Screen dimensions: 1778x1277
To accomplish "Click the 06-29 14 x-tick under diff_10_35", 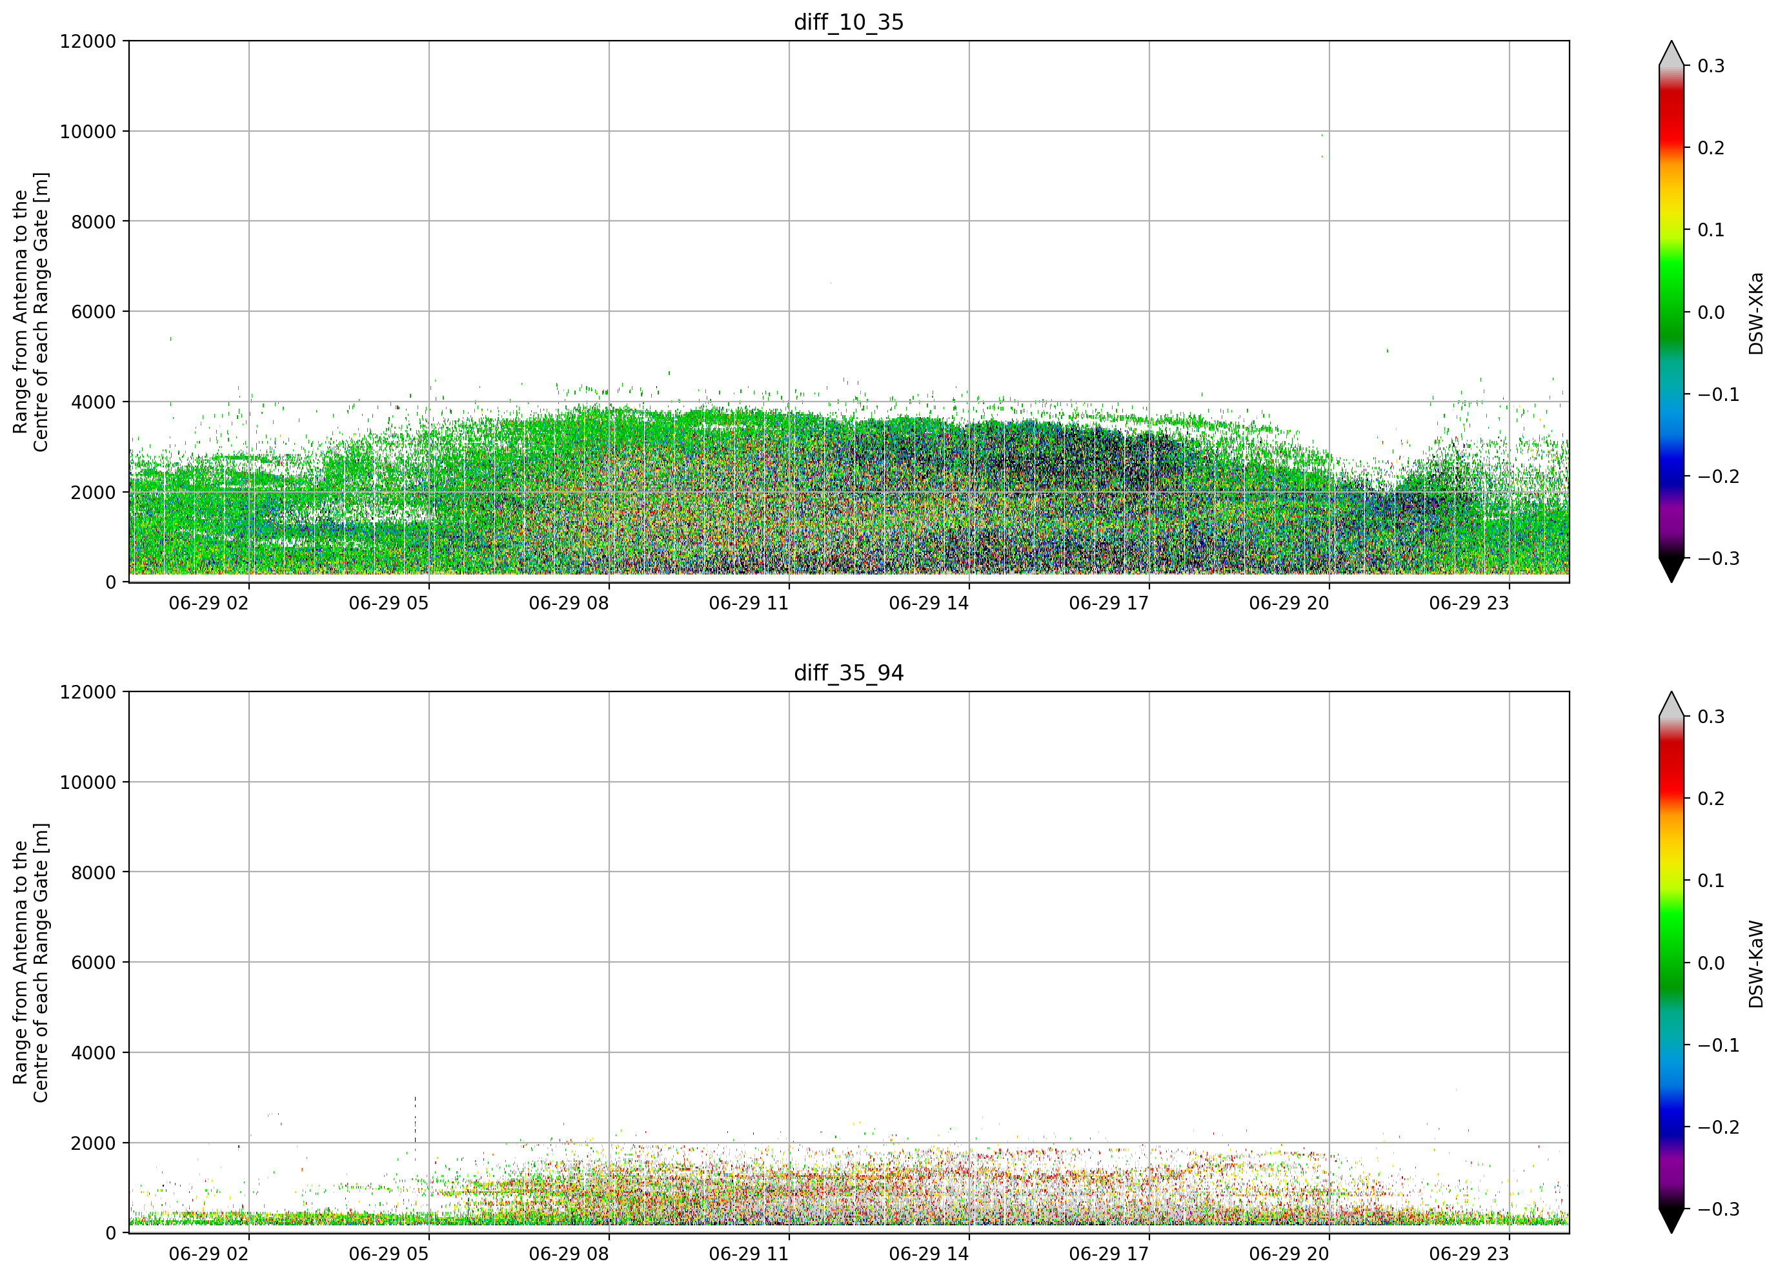I will pos(929,603).
